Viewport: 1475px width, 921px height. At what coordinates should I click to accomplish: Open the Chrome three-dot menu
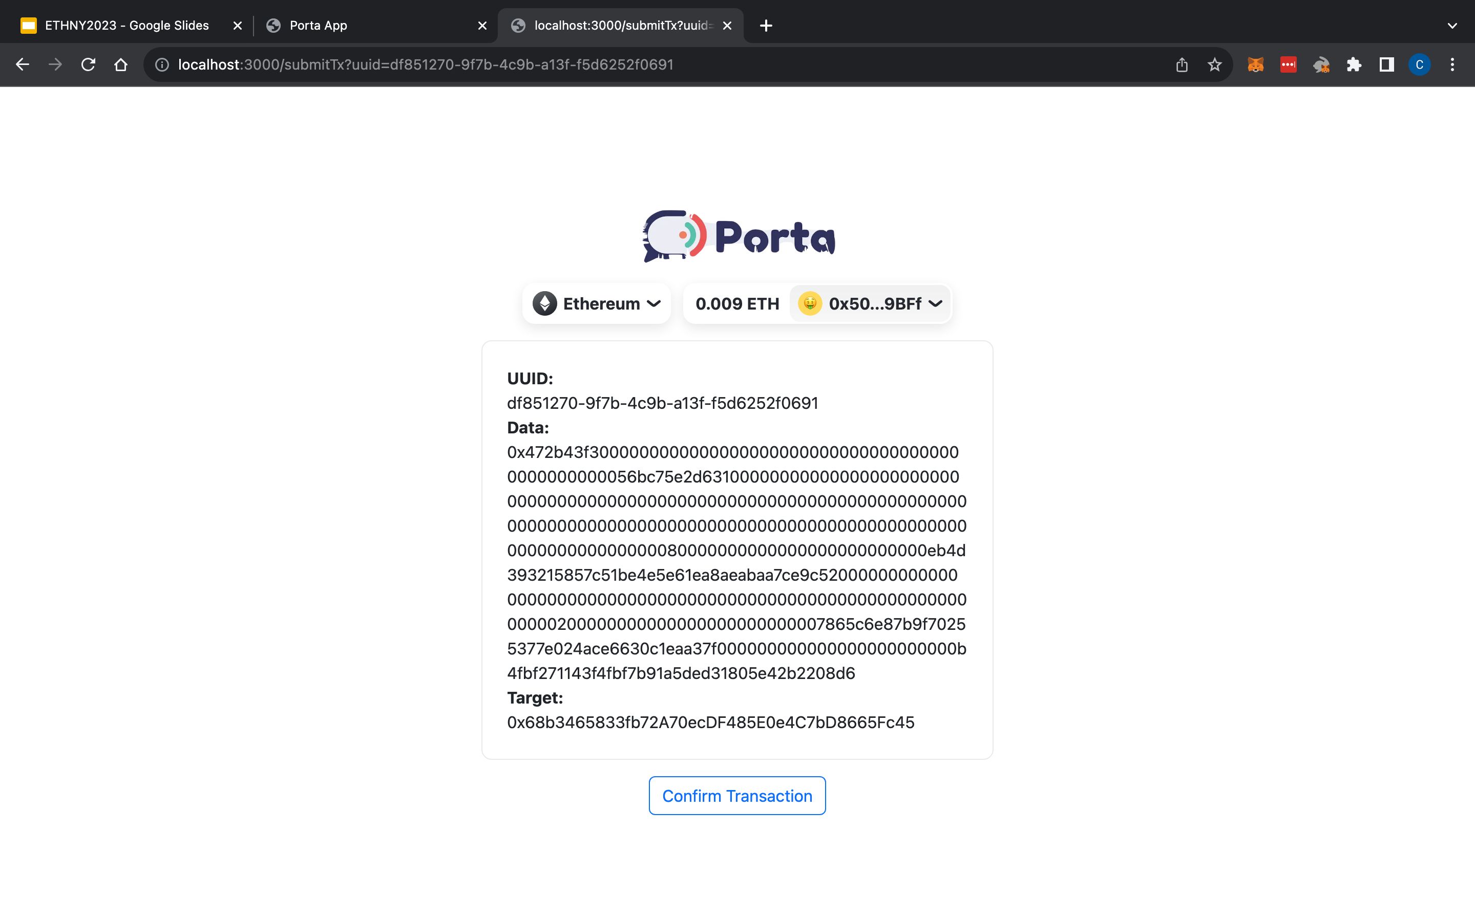point(1452,64)
